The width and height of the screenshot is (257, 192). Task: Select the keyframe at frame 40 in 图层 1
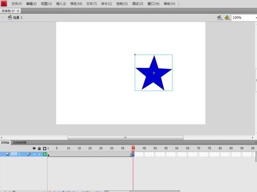point(133,155)
